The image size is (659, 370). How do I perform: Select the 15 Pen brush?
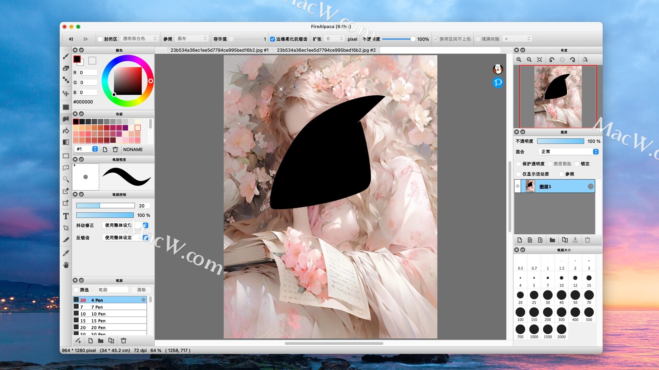[x=110, y=321]
